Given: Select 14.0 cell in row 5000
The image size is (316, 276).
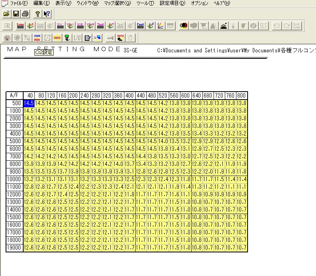Looking at the screenshot, I should tap(163, 141).
